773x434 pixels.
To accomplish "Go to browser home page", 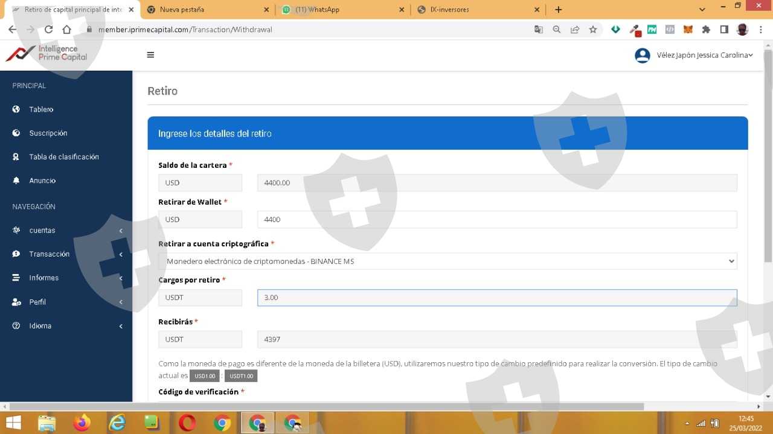I will [66, 30].
